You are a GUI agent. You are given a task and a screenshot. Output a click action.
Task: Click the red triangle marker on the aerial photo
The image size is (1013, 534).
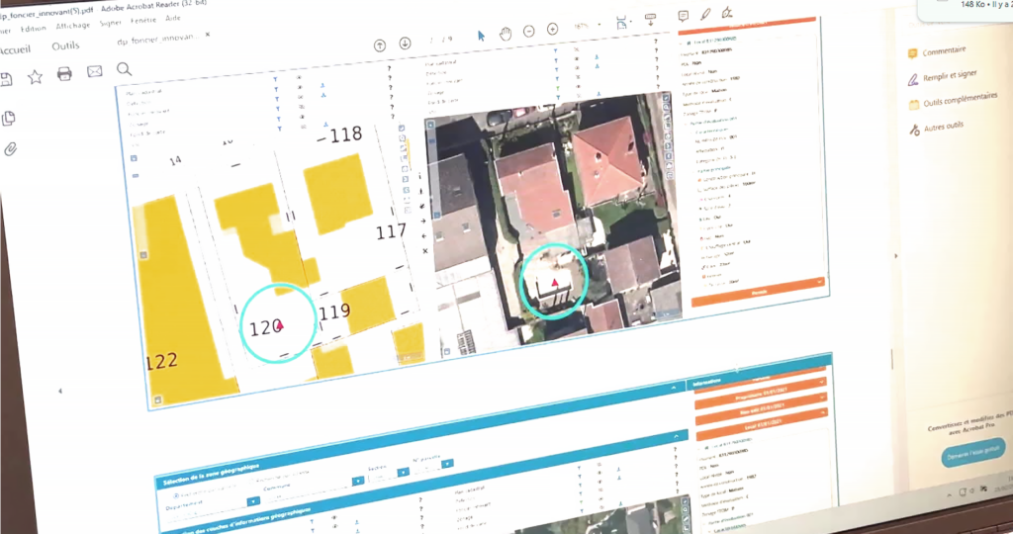coord(554,282)
